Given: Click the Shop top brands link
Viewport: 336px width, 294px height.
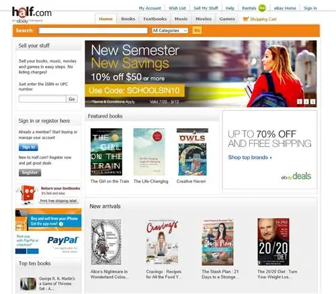Looking at the screenshot, I should click(x=250, y=157).
